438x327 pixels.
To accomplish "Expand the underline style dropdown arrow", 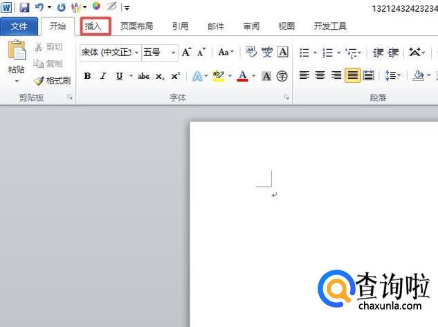I will click(x=131, y=76).
